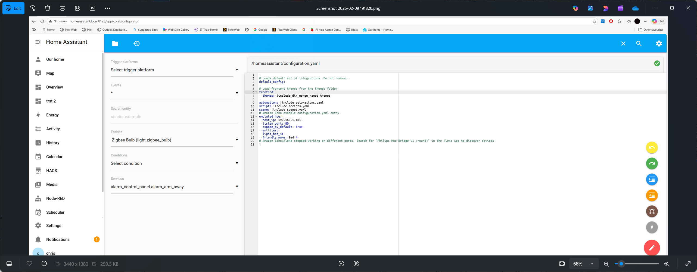The height and width of the screenshot is (272, 697).
Task: Open the configurator settings gear
Action: [659, 43]
